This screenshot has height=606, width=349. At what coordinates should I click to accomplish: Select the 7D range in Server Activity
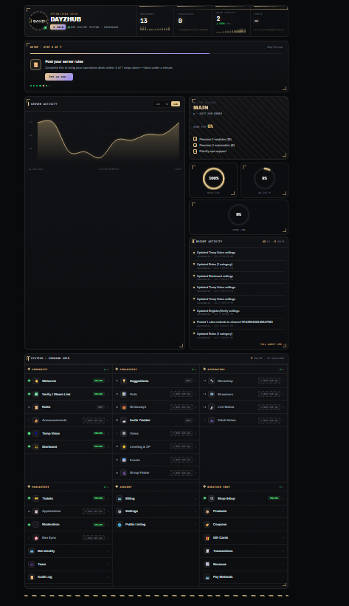pyautogui.click(x=167, y=104)
